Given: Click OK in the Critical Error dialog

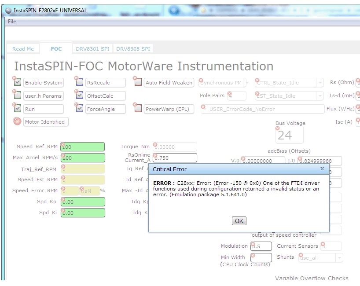Looking at the screenshot, I should click(239, 221).
